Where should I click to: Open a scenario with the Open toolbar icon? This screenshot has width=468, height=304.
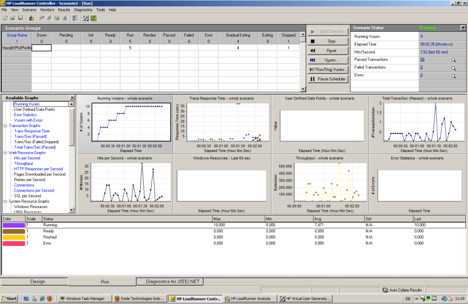pyautogui.click(x=14, y=18)
